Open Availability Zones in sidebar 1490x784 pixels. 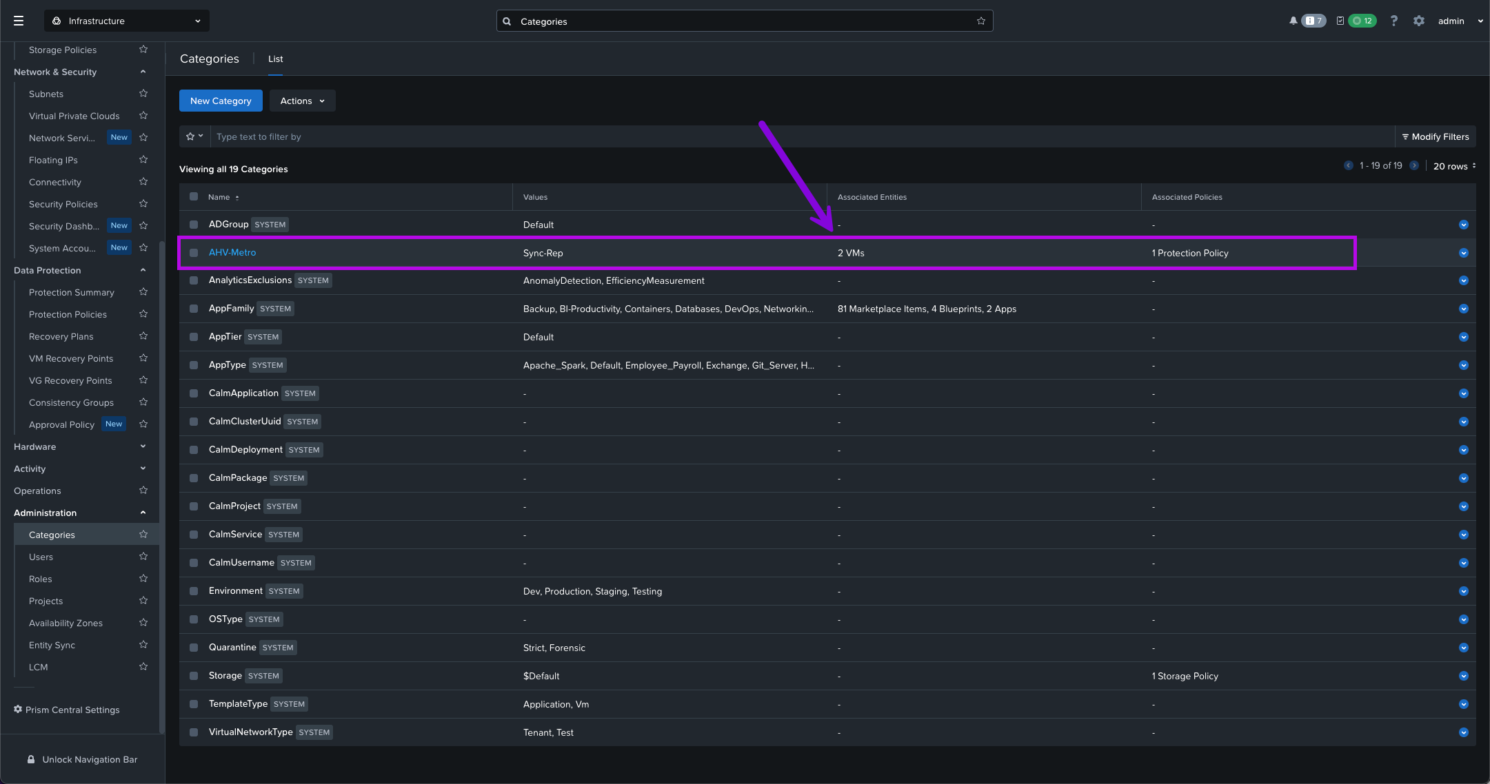pyautogui.click(x=66, y=623)
